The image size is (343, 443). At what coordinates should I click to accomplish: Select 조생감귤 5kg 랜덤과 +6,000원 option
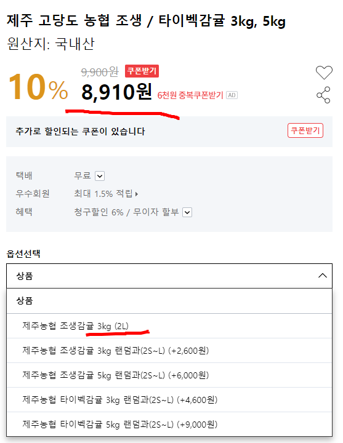(169, 375)
